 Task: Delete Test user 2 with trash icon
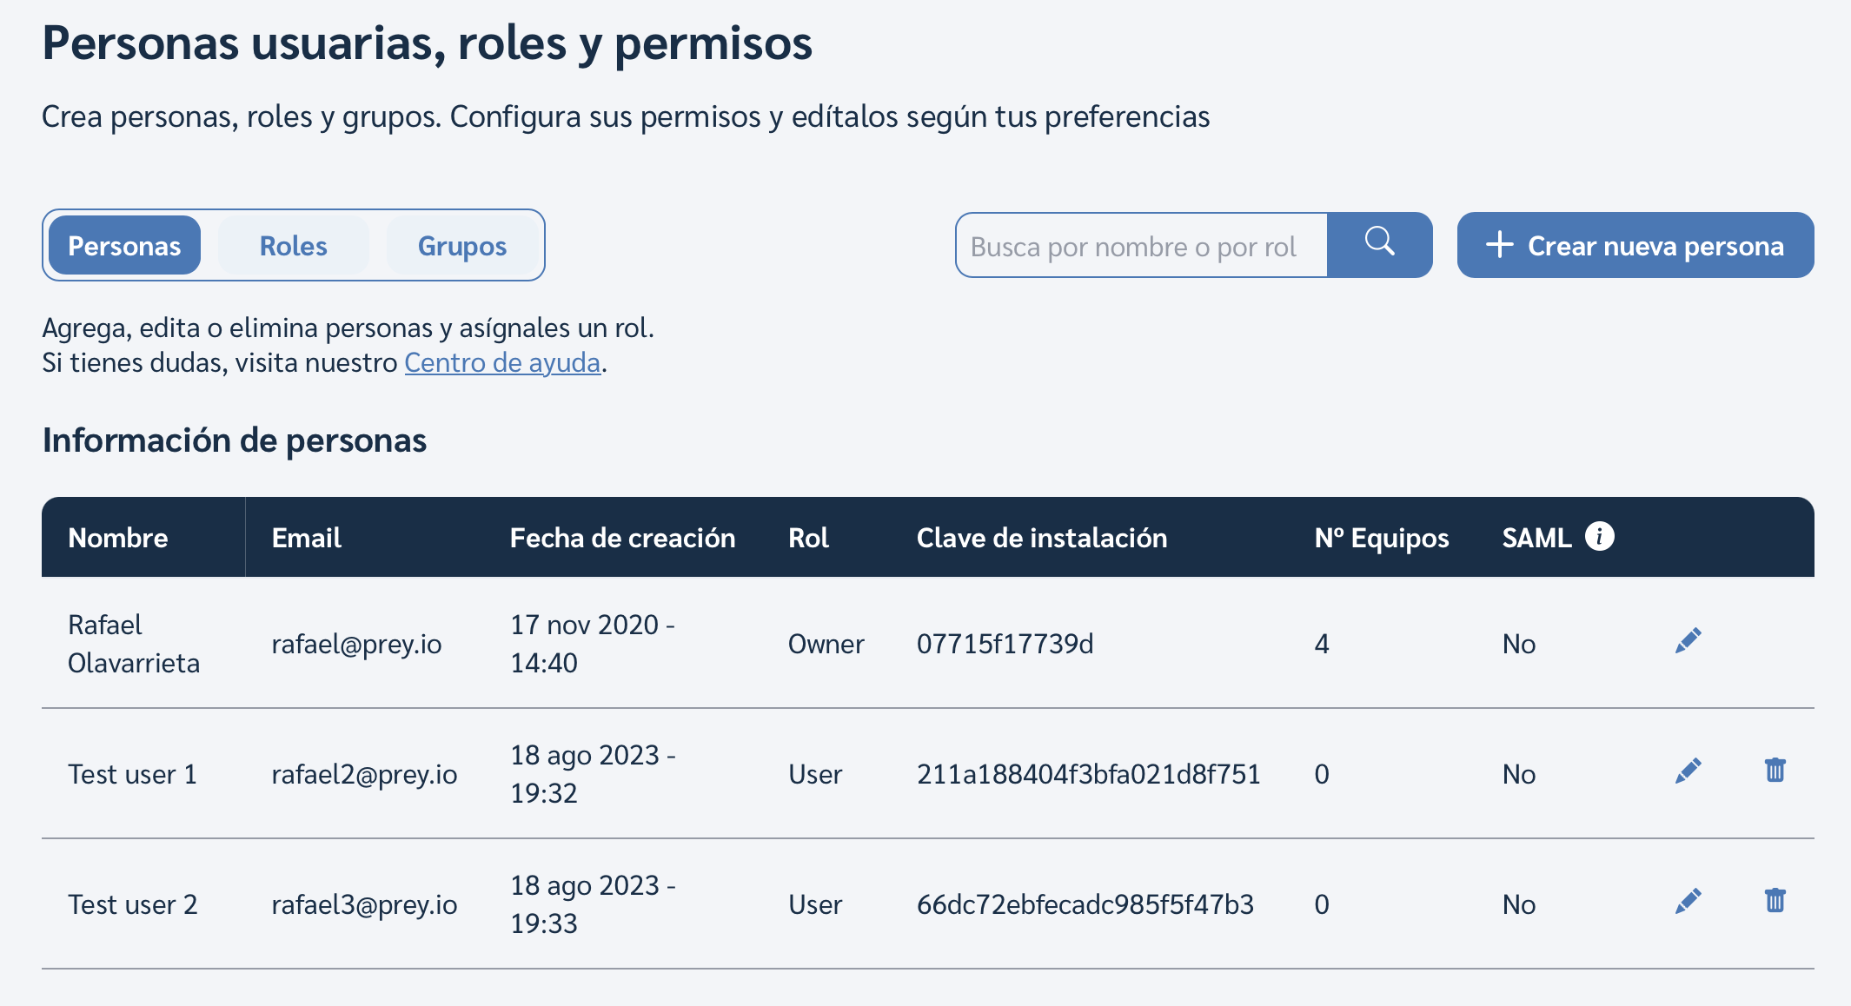[1775, 900]
